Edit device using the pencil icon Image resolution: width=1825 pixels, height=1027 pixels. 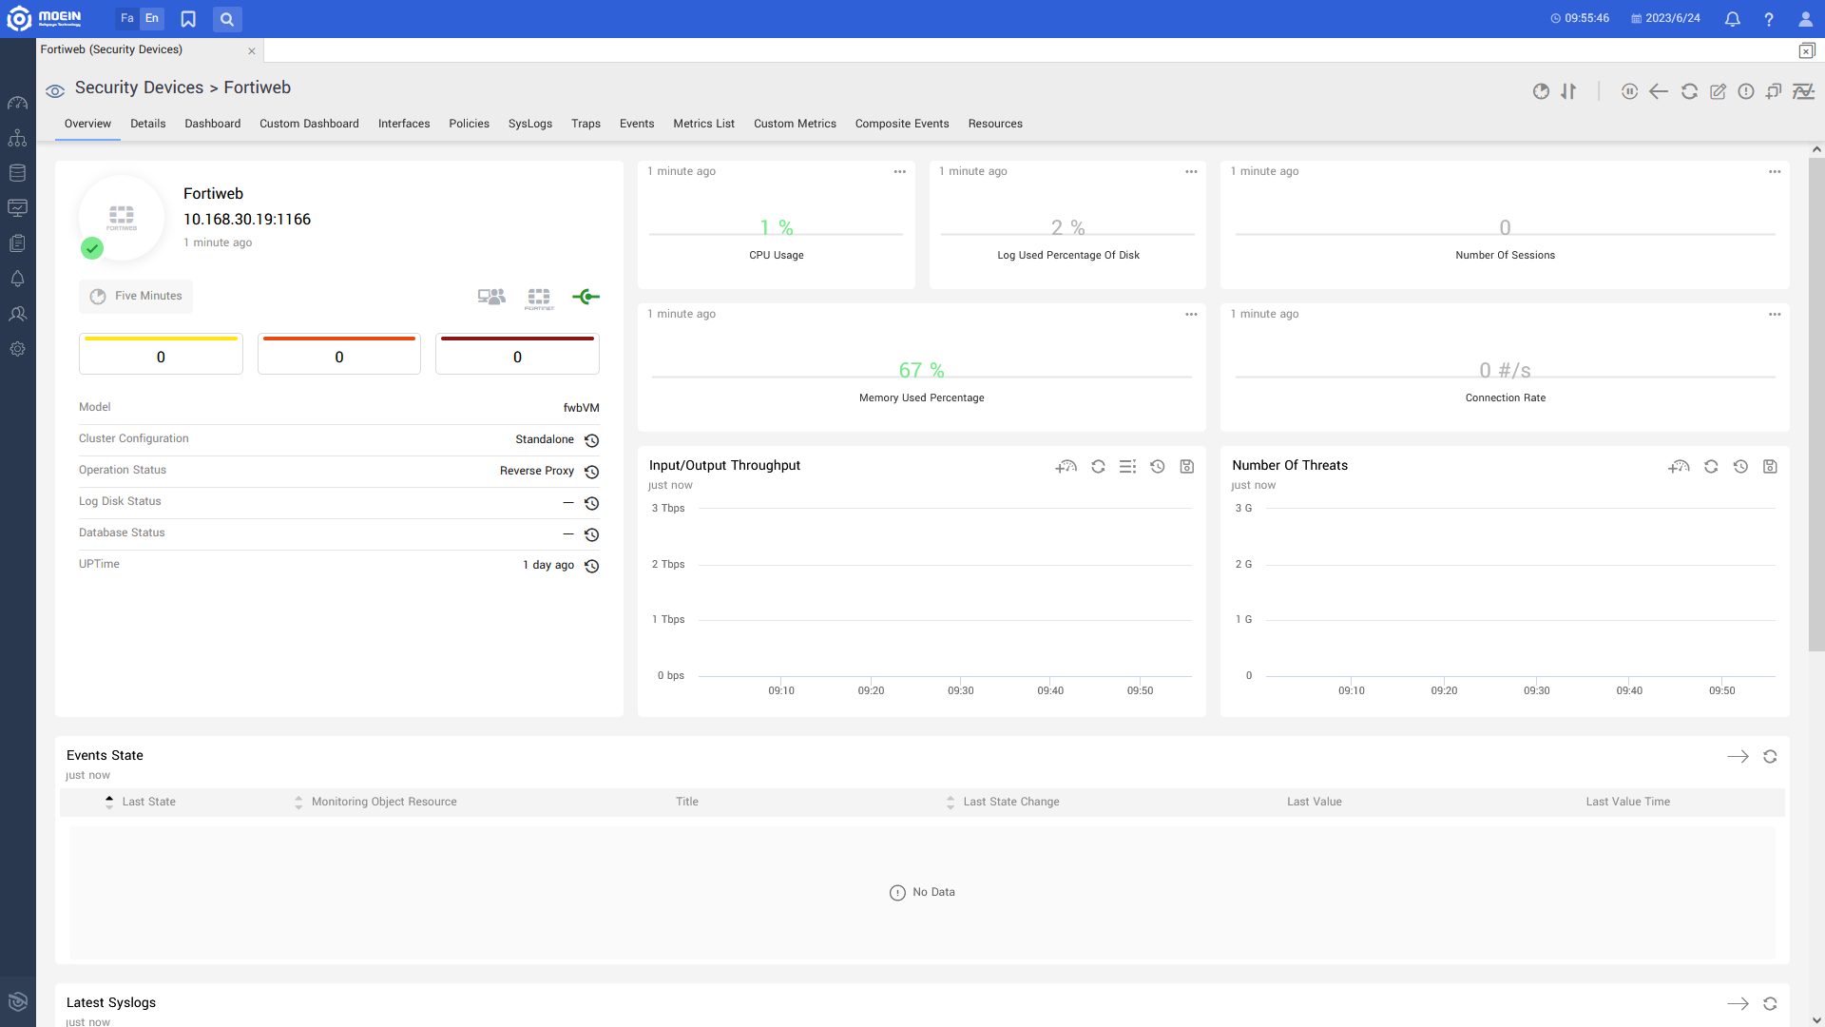pyautogui.click(x=1718, y=91)
